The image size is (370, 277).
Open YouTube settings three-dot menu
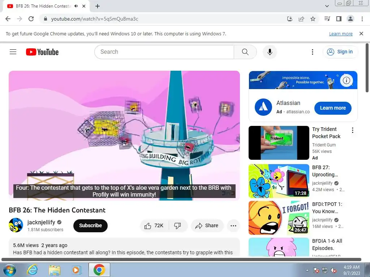click(313, 52)
